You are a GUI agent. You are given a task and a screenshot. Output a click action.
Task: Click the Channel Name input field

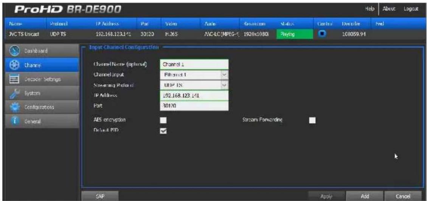(x=194, y=65)
